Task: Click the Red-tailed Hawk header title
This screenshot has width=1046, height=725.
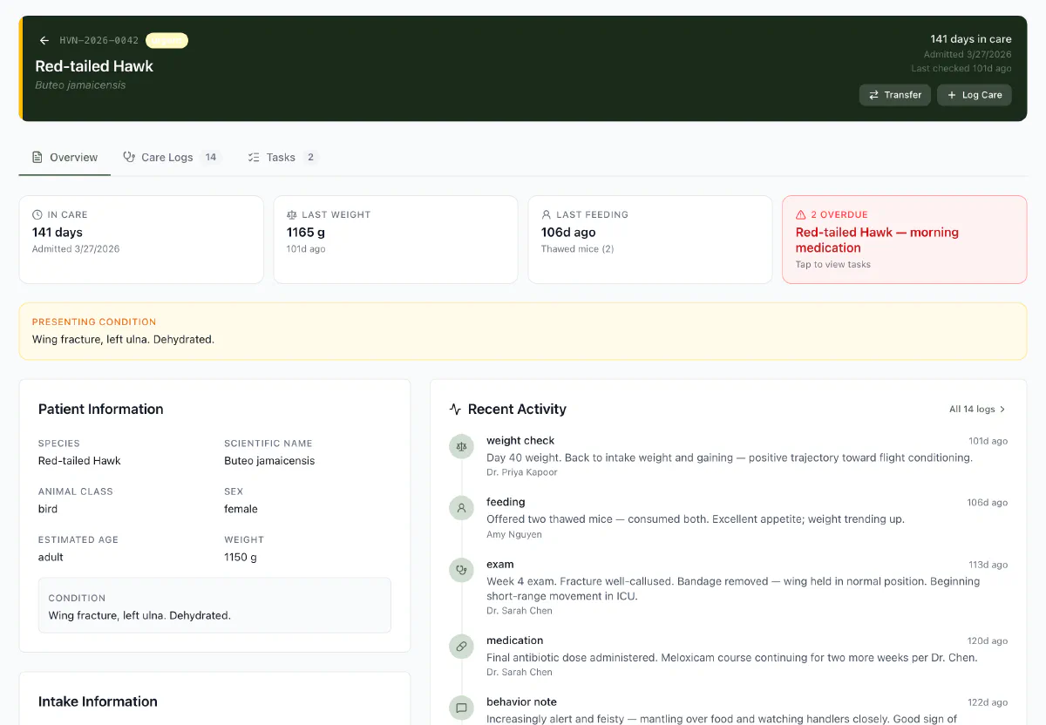Action: pos(94,66)
